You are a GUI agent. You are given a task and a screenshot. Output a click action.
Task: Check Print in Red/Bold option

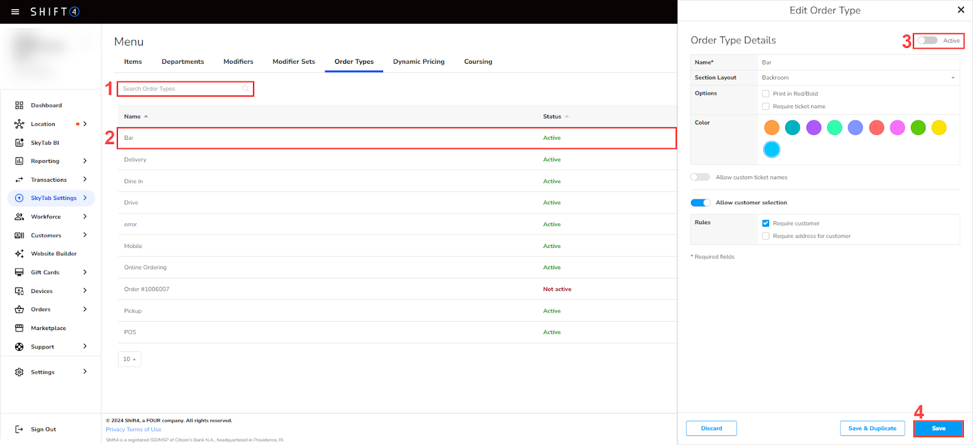pyautogui.click(x=766, y=94)
